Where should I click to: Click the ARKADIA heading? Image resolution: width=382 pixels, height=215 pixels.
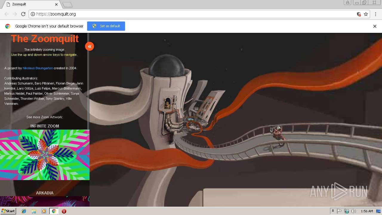[x=45, y=193]
